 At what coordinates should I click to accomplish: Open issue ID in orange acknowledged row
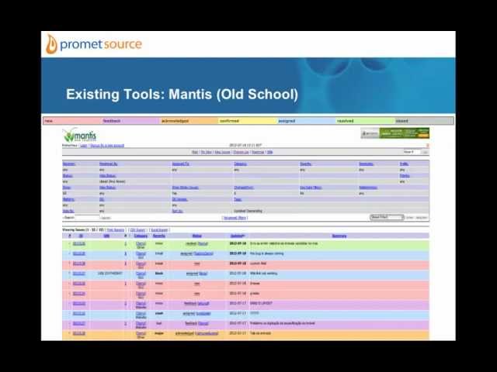tap(79, 333)
